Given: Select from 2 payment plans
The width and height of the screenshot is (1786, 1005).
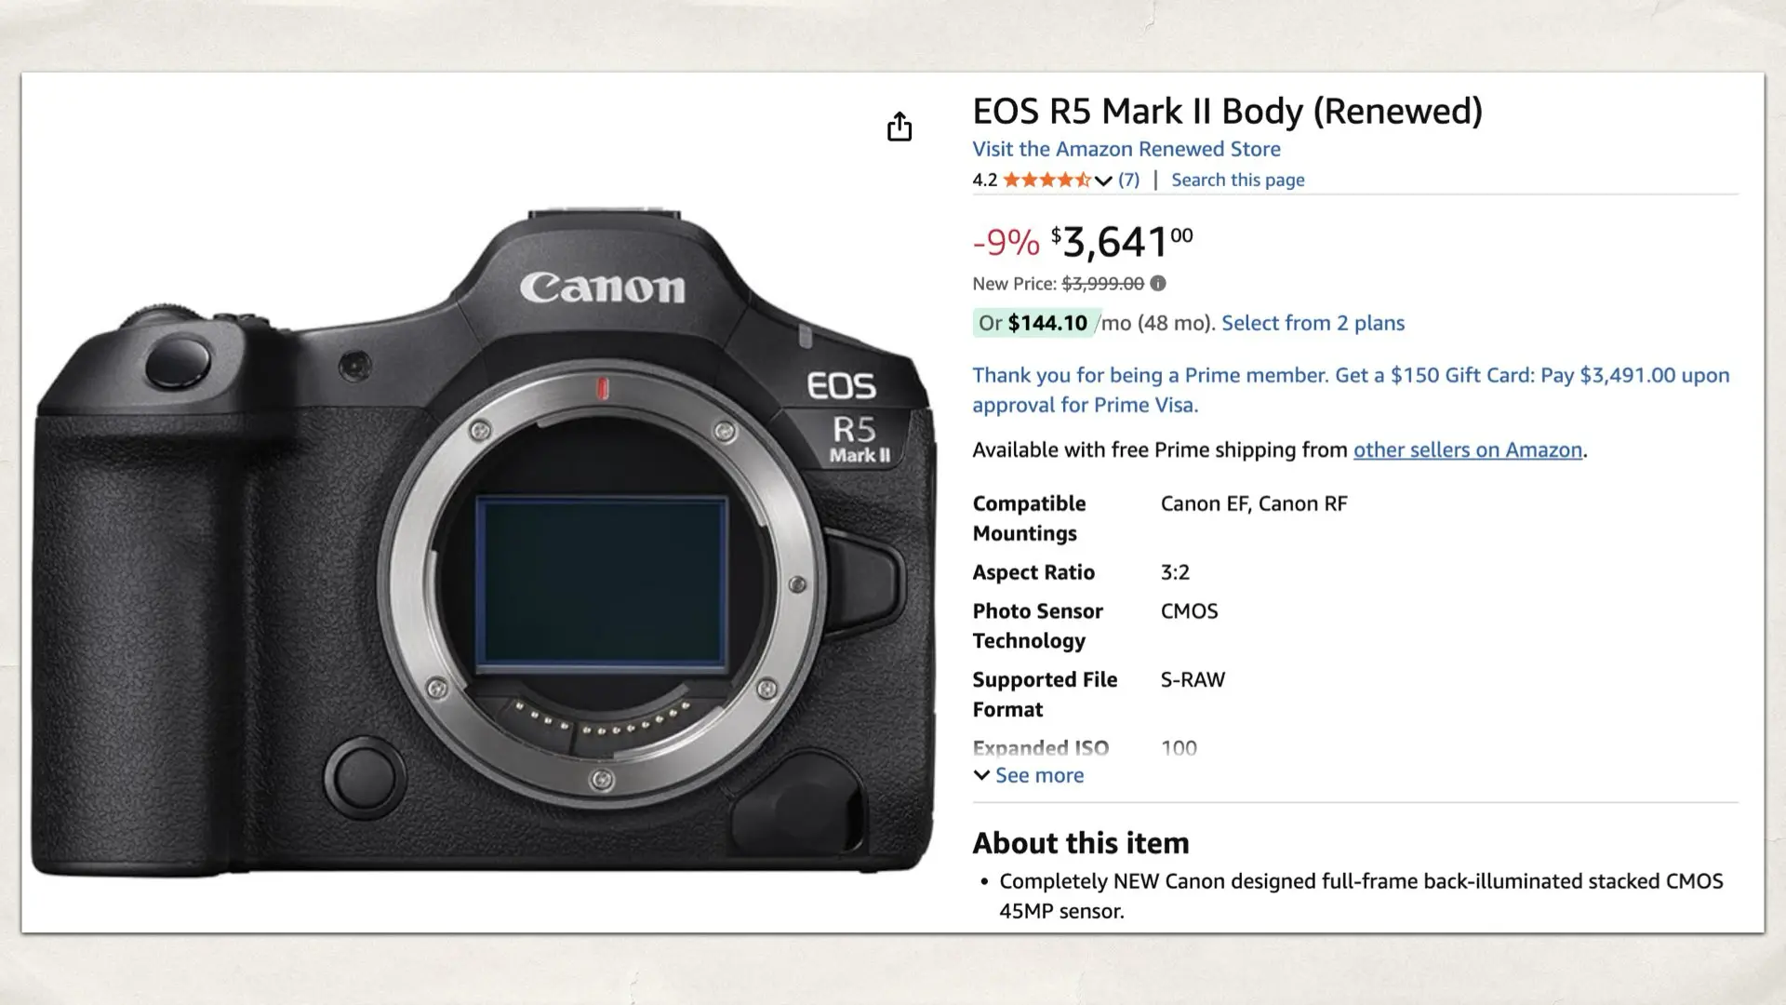Looking at the screenshot, I should tap(1313, 323).
